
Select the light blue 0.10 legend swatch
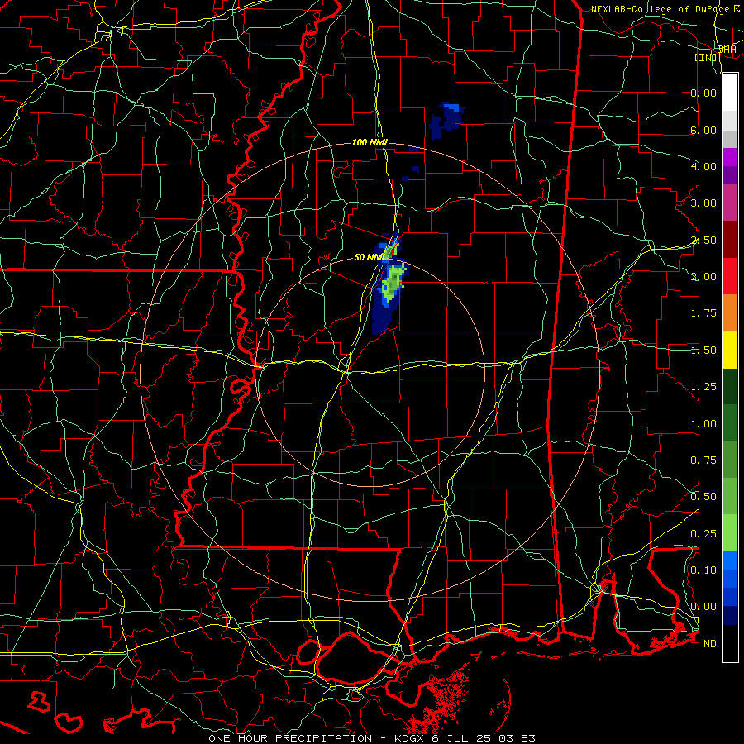pos(730,560)
